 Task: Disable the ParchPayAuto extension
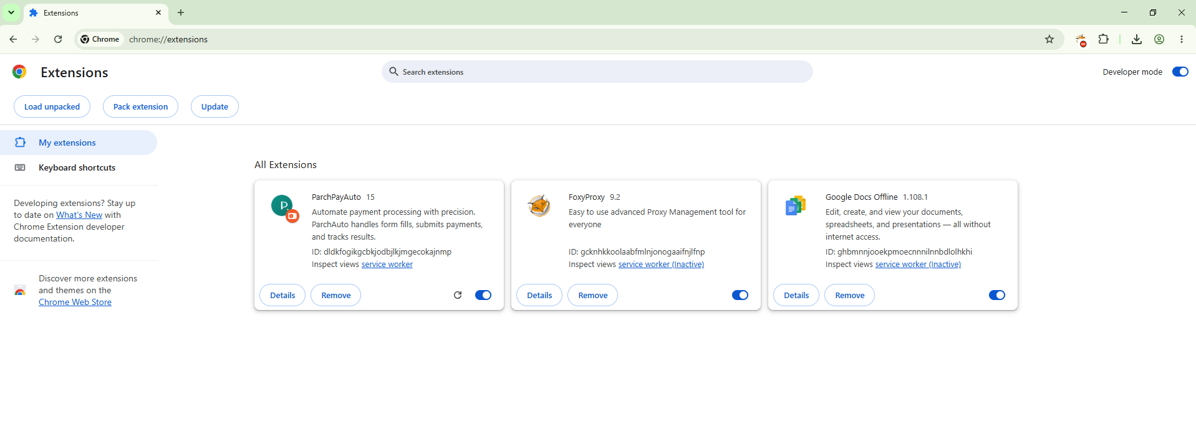483,295
